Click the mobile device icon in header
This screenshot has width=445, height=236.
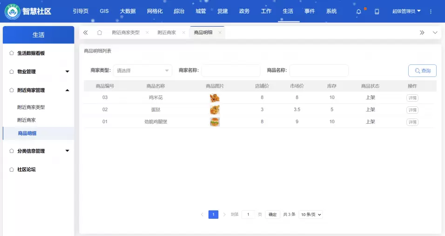coord(377,12)
